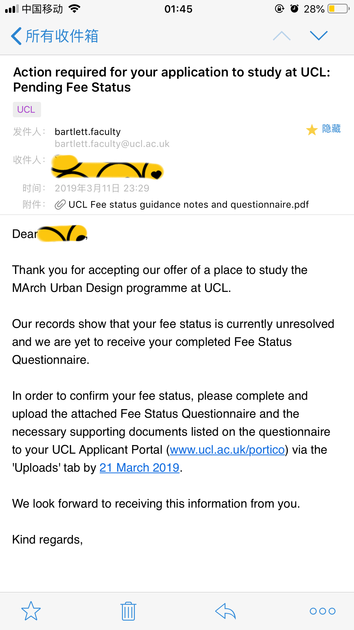354x630 pixels.
Task: Open the UCL portico website link
Action: coord(227,450)
